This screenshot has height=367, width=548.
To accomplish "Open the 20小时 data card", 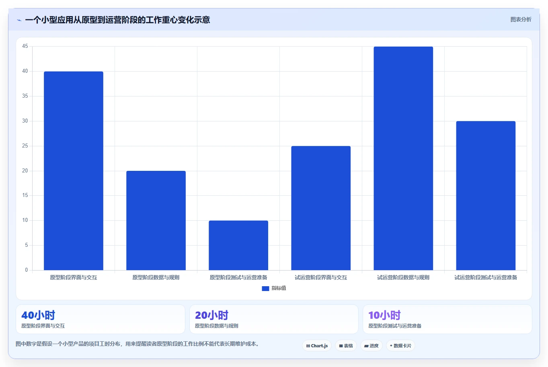I will point(274,319).
